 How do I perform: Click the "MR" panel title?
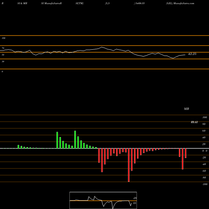point(186,109)
